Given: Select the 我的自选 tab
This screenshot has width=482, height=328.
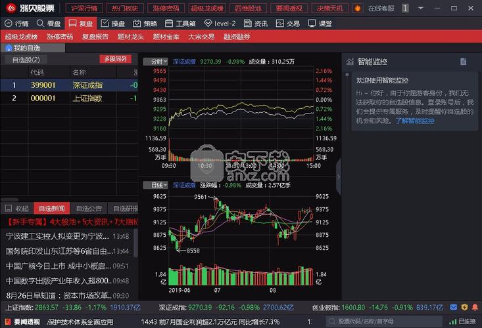Looking at the screenshot, I should coord(33,48).
